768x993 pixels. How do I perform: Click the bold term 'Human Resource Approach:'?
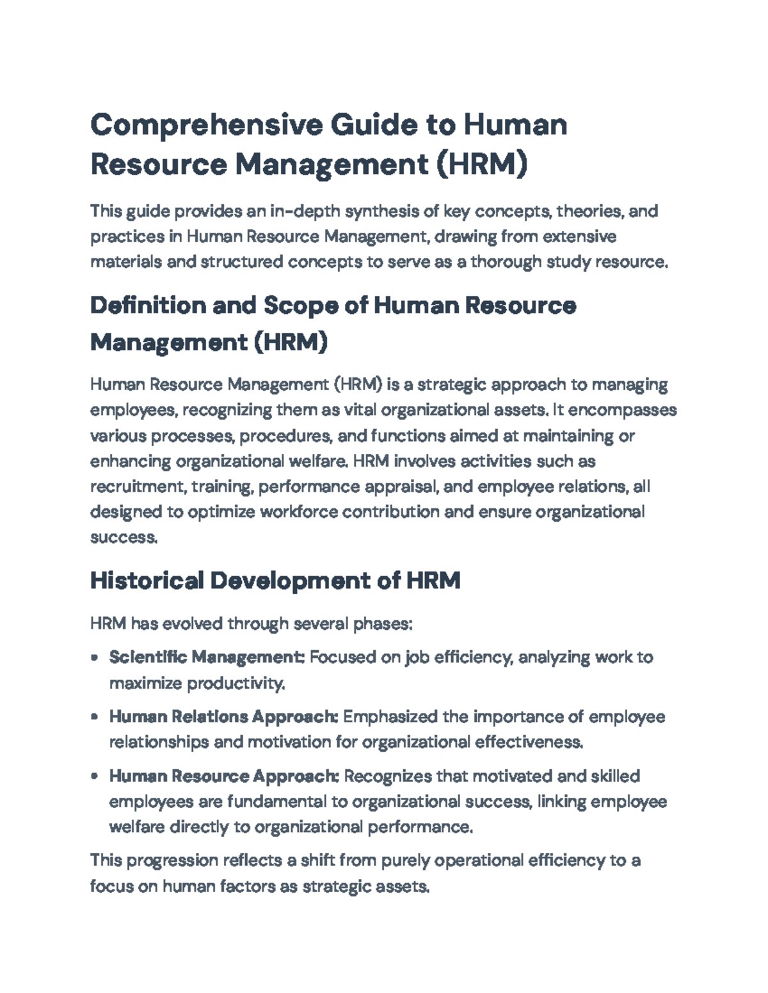point(224,776)
